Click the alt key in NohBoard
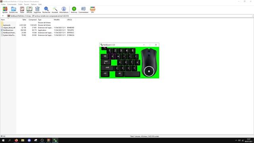Image resolution: width=254 pixels, height=143 pixels. point(119,74)
